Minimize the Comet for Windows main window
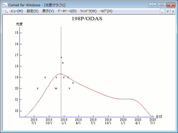This screenshot has width=178, height=133. [152, 5]
